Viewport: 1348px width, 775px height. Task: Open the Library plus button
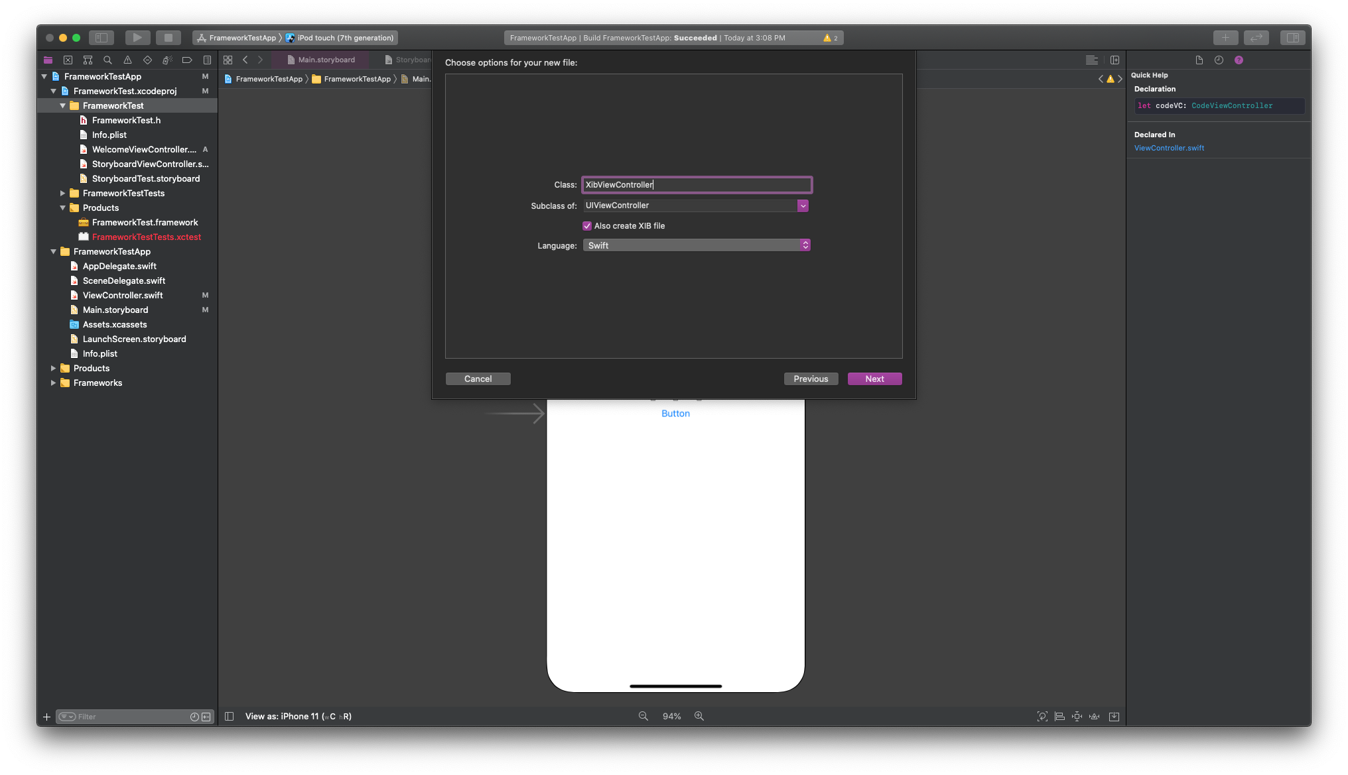[x=1225, y=38]
